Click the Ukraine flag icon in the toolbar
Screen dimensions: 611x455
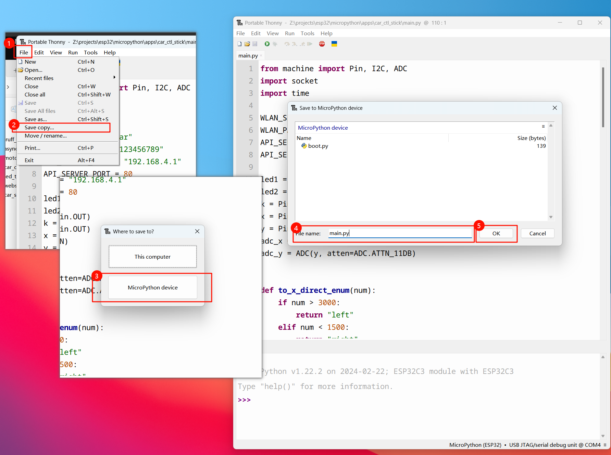point(334,44)
